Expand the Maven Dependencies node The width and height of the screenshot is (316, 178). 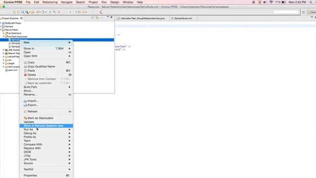(3, 53)
